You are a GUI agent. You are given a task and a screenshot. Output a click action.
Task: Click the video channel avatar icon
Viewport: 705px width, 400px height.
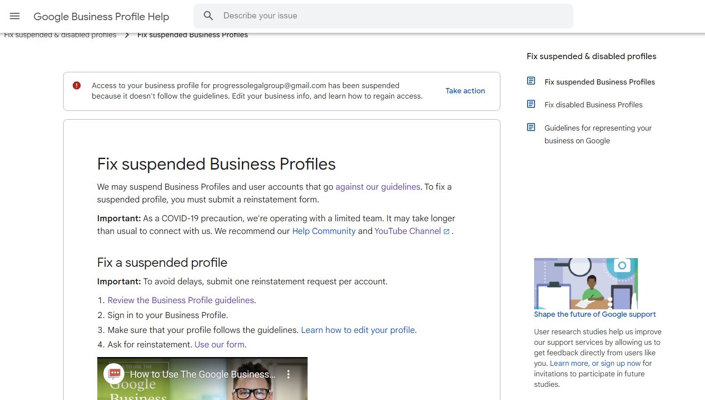coord(114,374)
